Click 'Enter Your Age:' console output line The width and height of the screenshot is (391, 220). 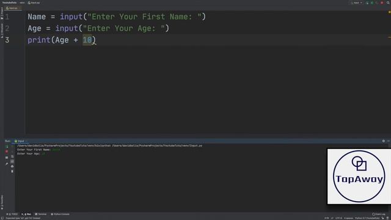[x=31, y=153]
